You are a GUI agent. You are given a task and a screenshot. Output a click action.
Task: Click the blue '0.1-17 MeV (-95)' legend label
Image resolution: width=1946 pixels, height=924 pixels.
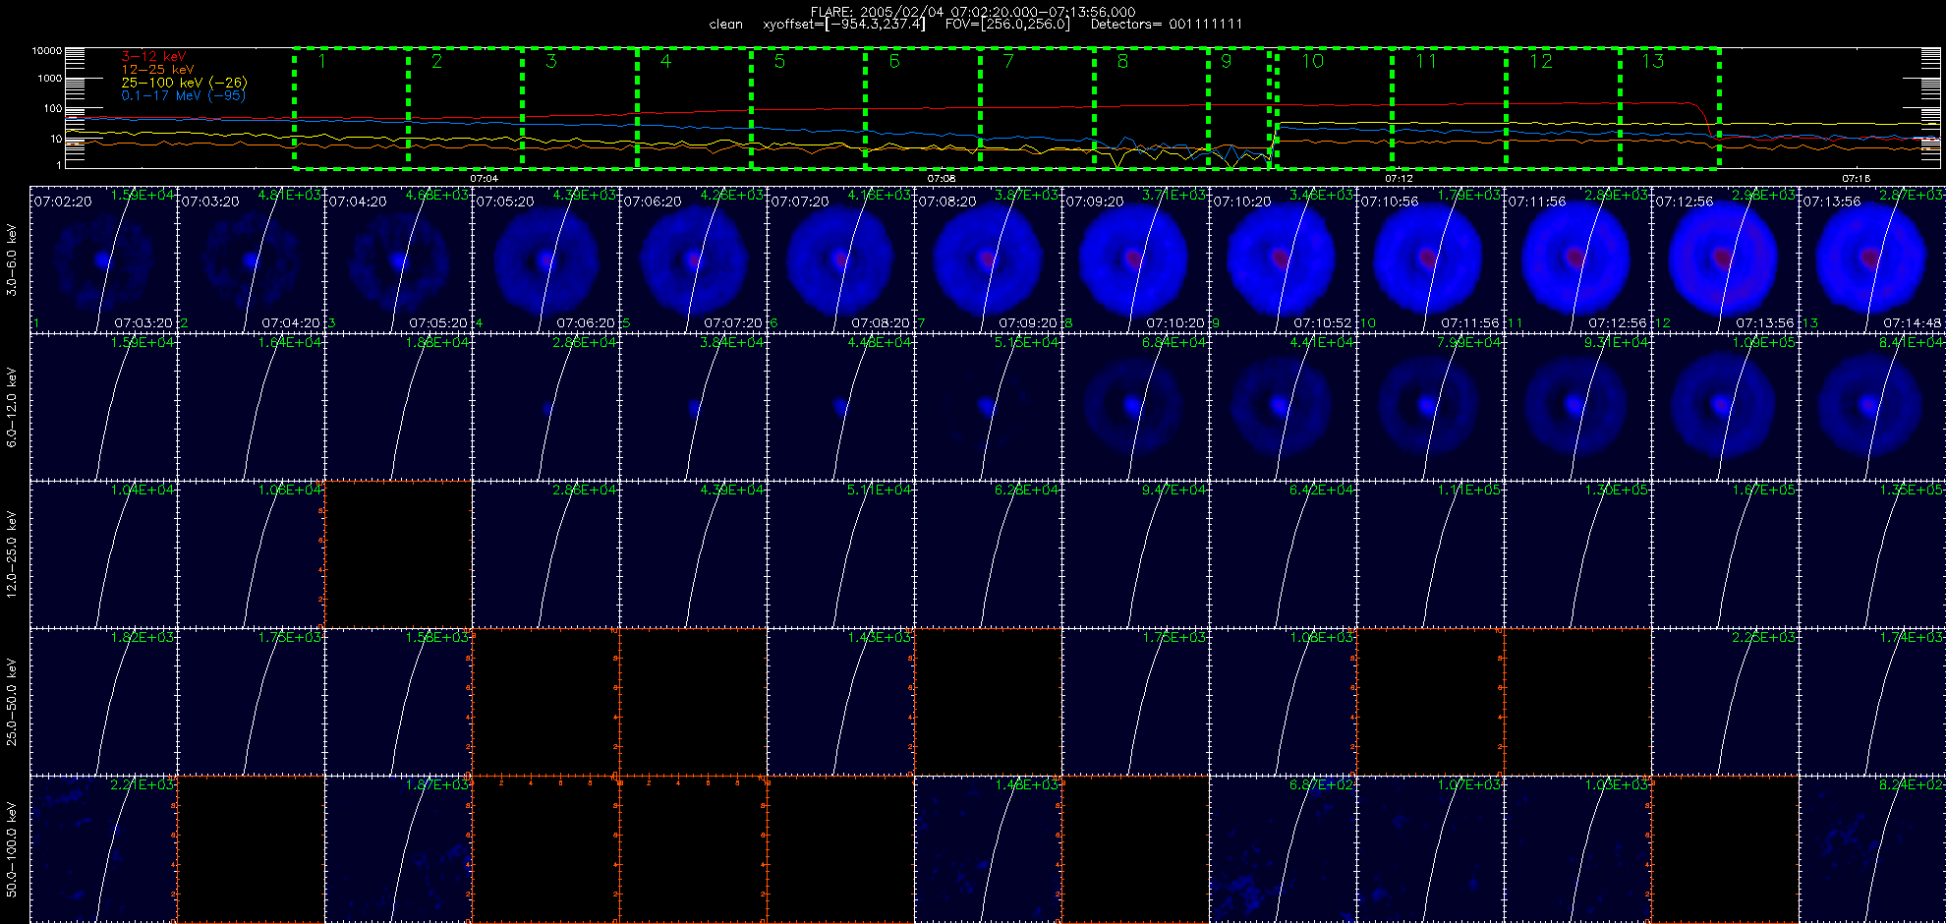pyautogui.click(x=183, y=95)
